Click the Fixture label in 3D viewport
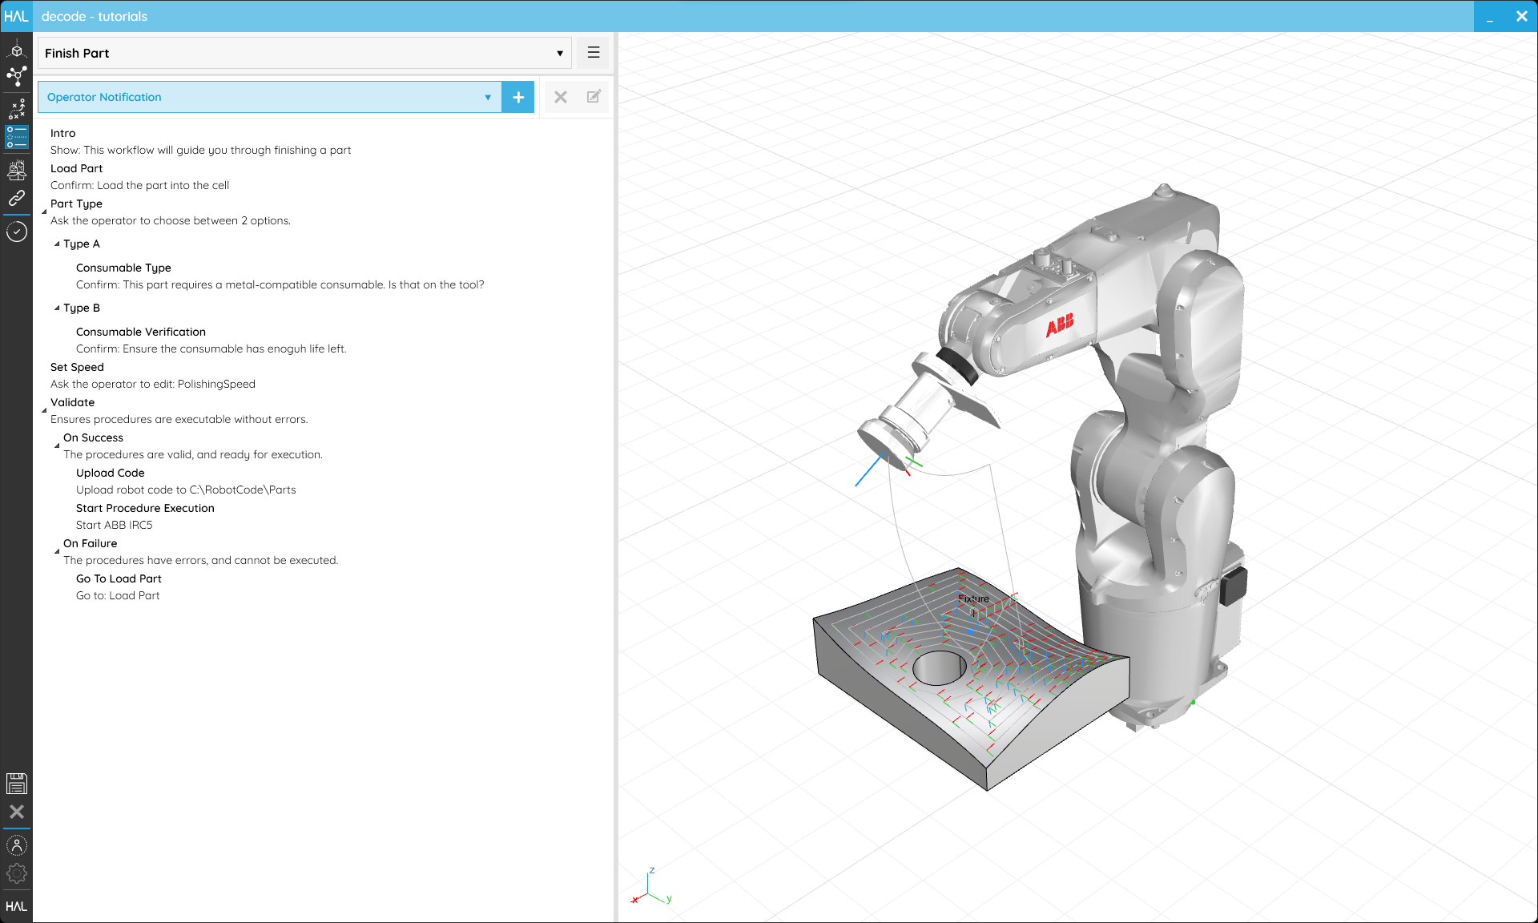 [x=973, y=599]
